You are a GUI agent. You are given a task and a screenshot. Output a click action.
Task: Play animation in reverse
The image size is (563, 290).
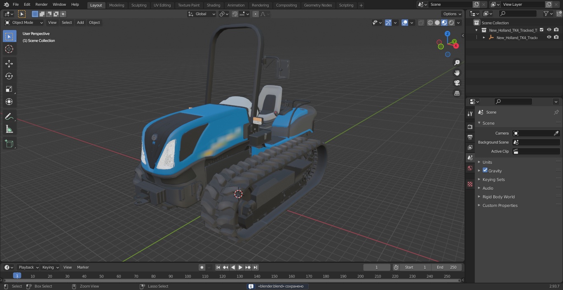click(233, 267)
